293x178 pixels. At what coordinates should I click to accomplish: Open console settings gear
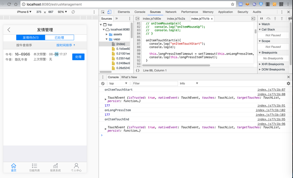pos(288,84)
